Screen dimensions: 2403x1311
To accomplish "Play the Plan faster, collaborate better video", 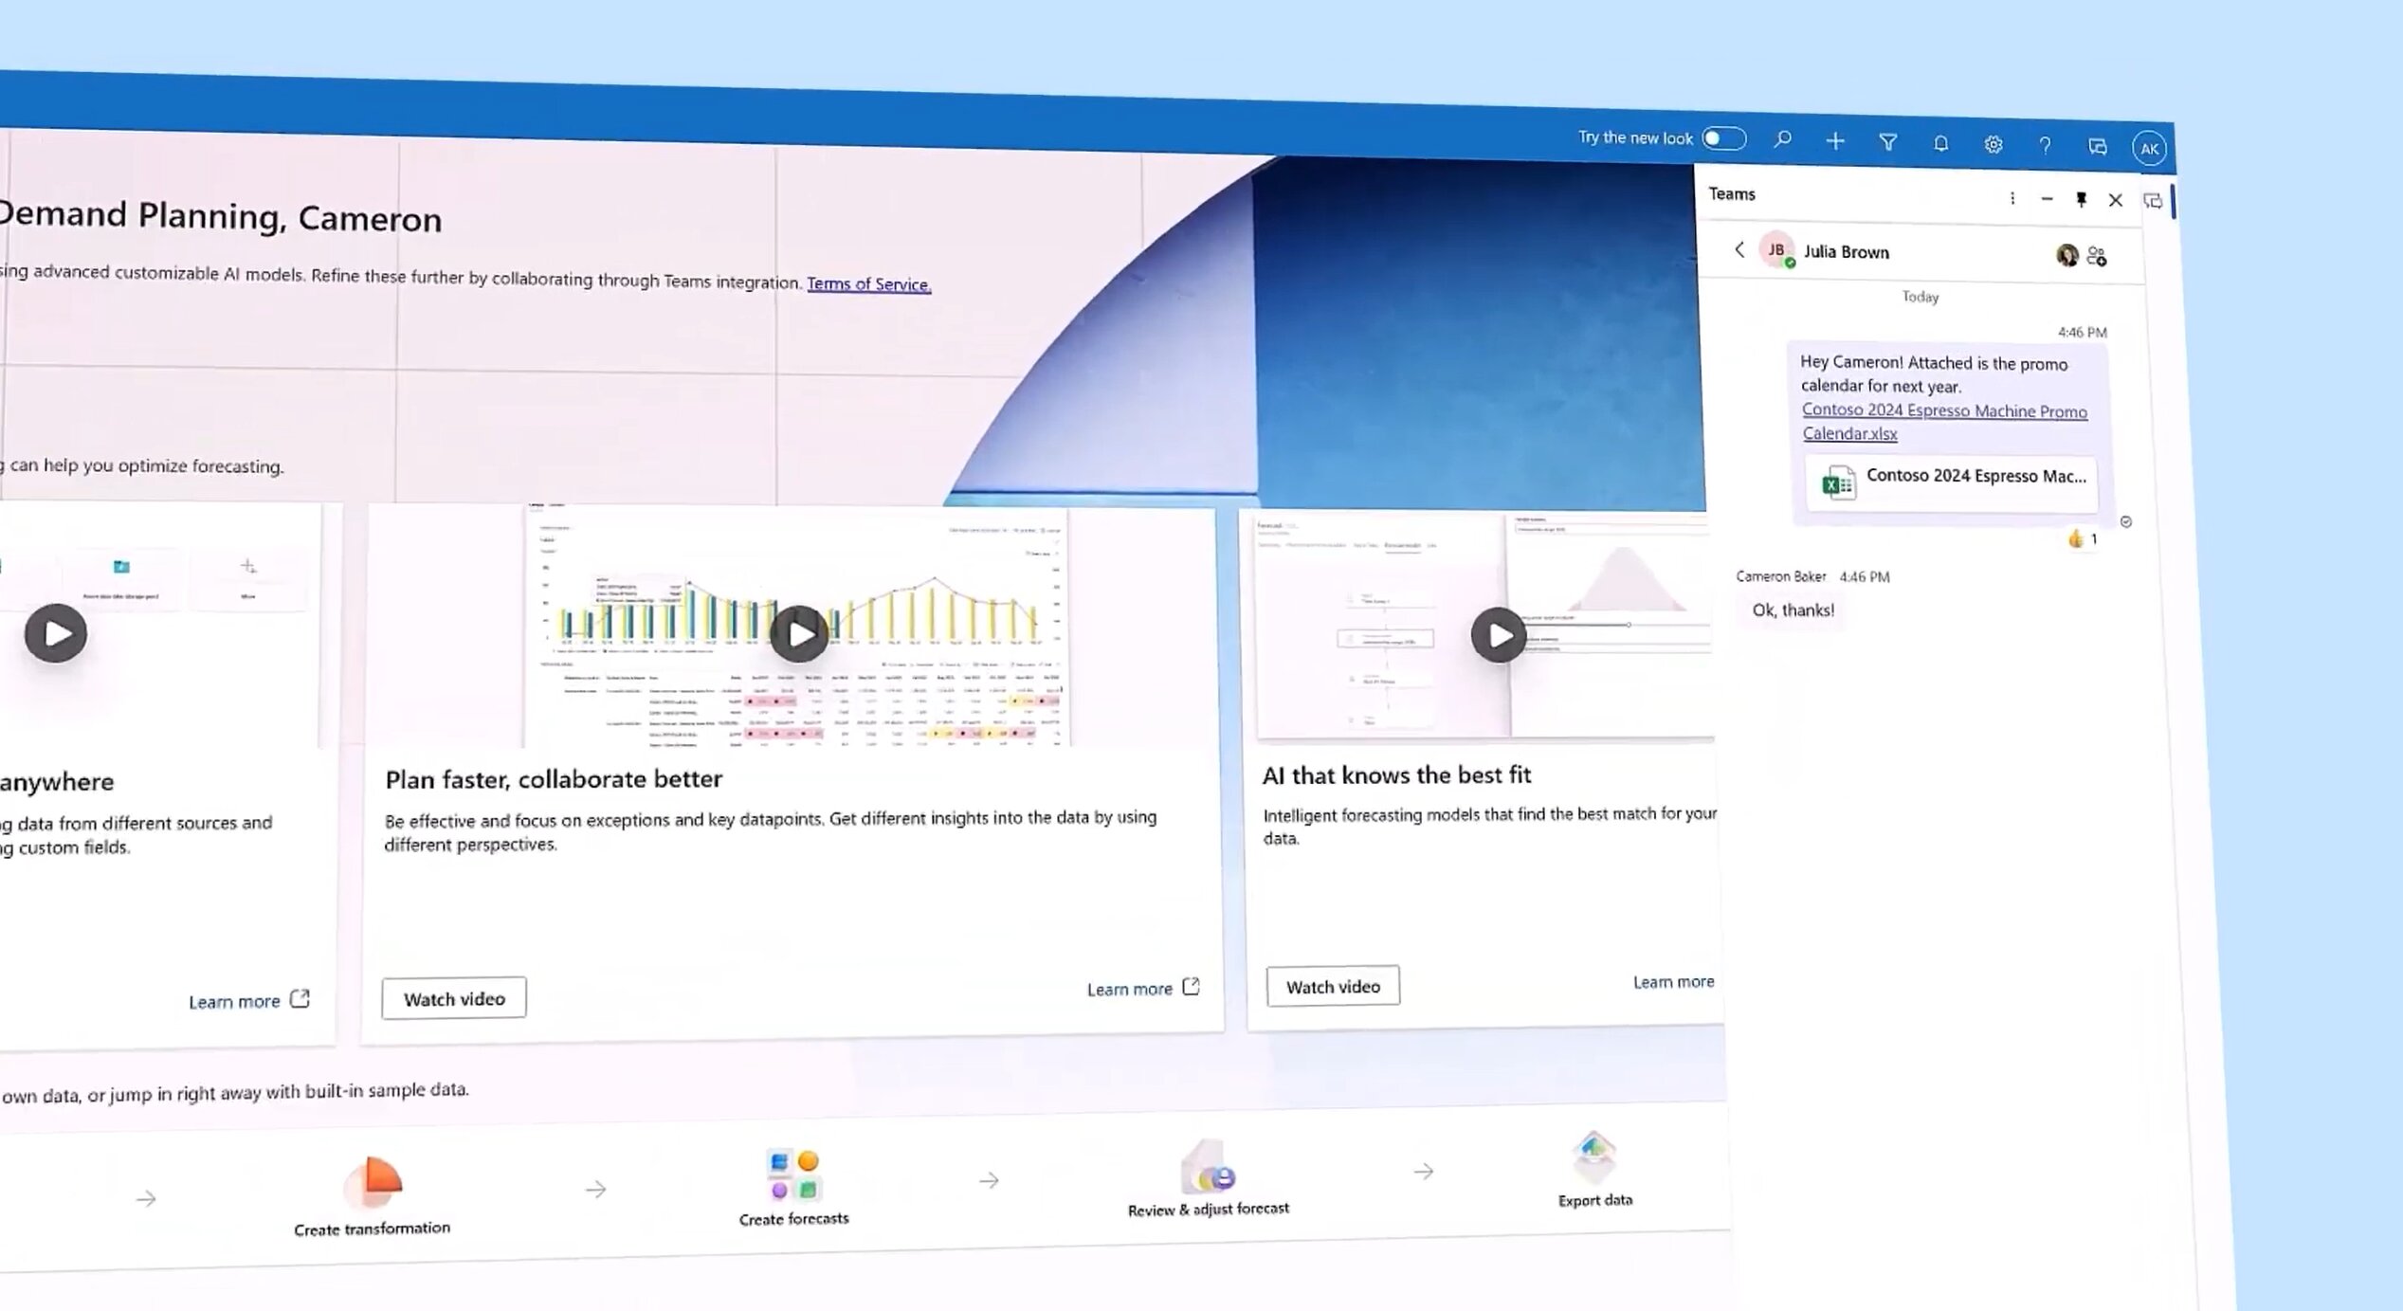I will [x=798, y=633].
